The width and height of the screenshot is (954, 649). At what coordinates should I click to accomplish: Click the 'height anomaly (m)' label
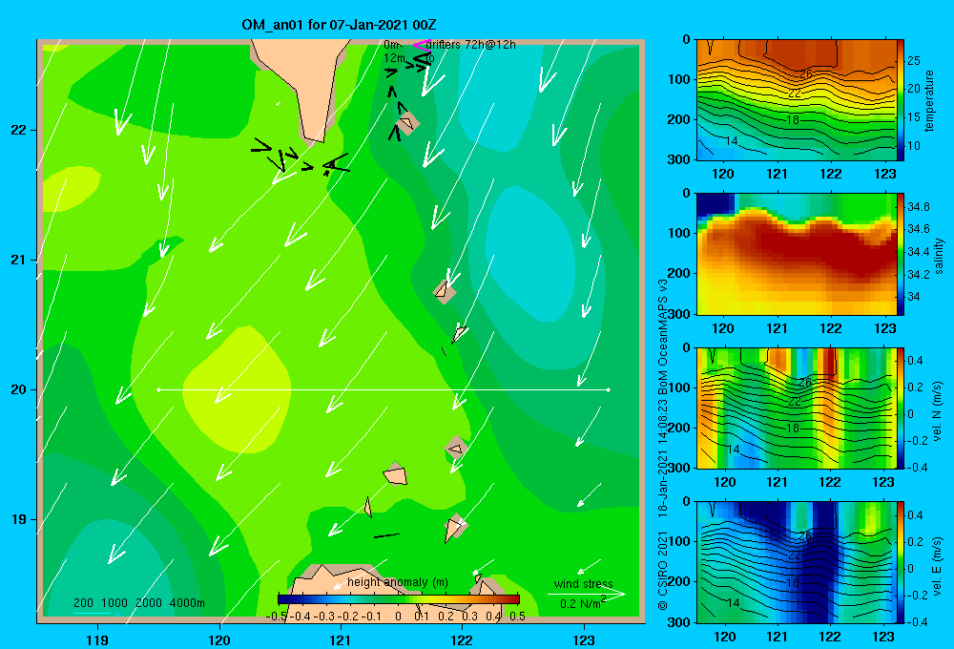[x=397, y=582]
